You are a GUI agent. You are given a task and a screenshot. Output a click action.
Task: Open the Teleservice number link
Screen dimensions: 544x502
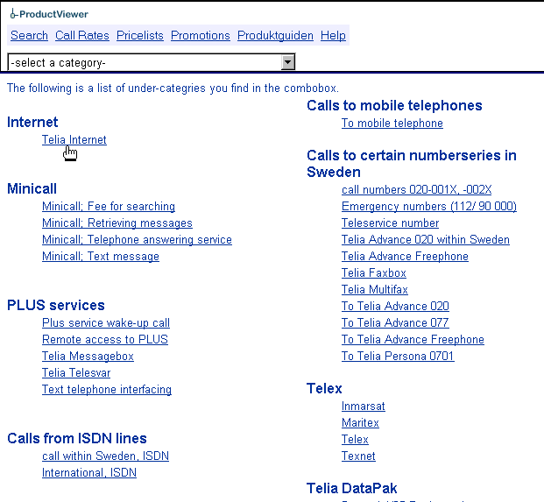point(391,223)
